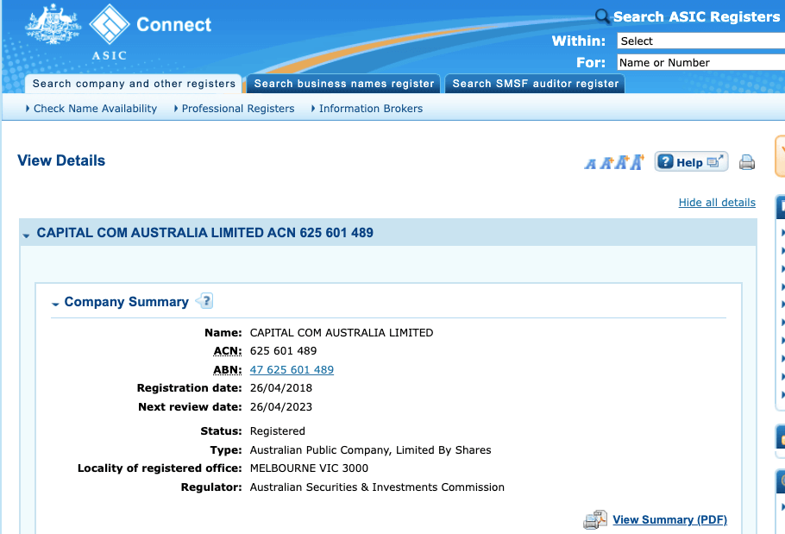This screenshot has height=534, width=785.
Task: Click the ABN abbreviation label
Action: 227,370
